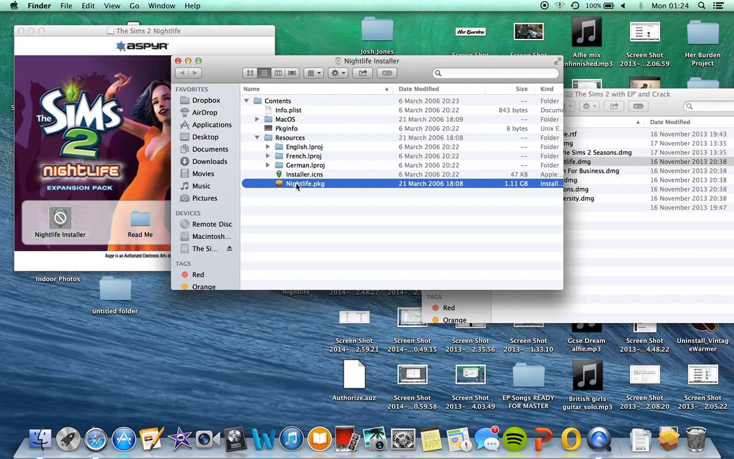Open the Edit menu

pyautogui.click(x=88, y=6)
